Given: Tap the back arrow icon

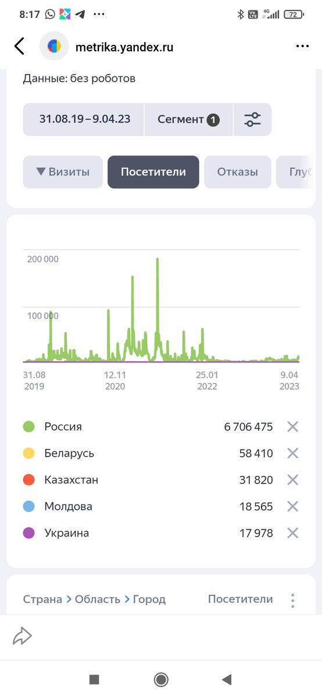Looking at the screenshot, I should tap(19, 47).
